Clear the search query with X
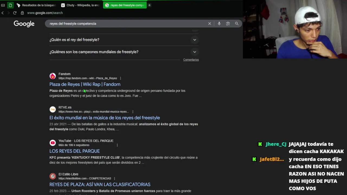The height and width of the screenshot is (195, 347). point(210,24)
